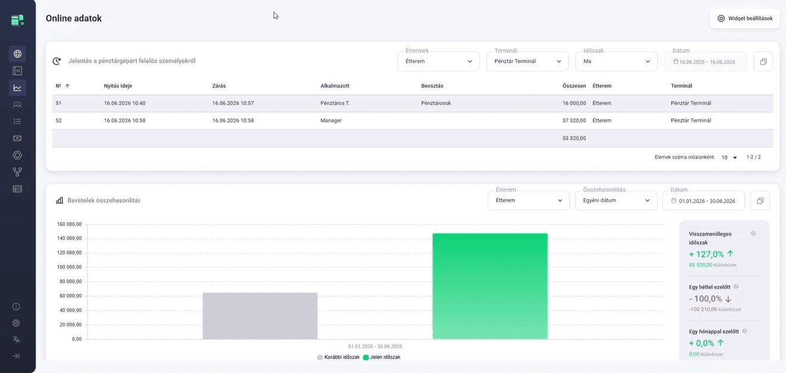The height and width of the screenshot is (373, 786).
Task: Click the help icon next to Visszamenőleges időszak
Action: click(x=753, y=234)
